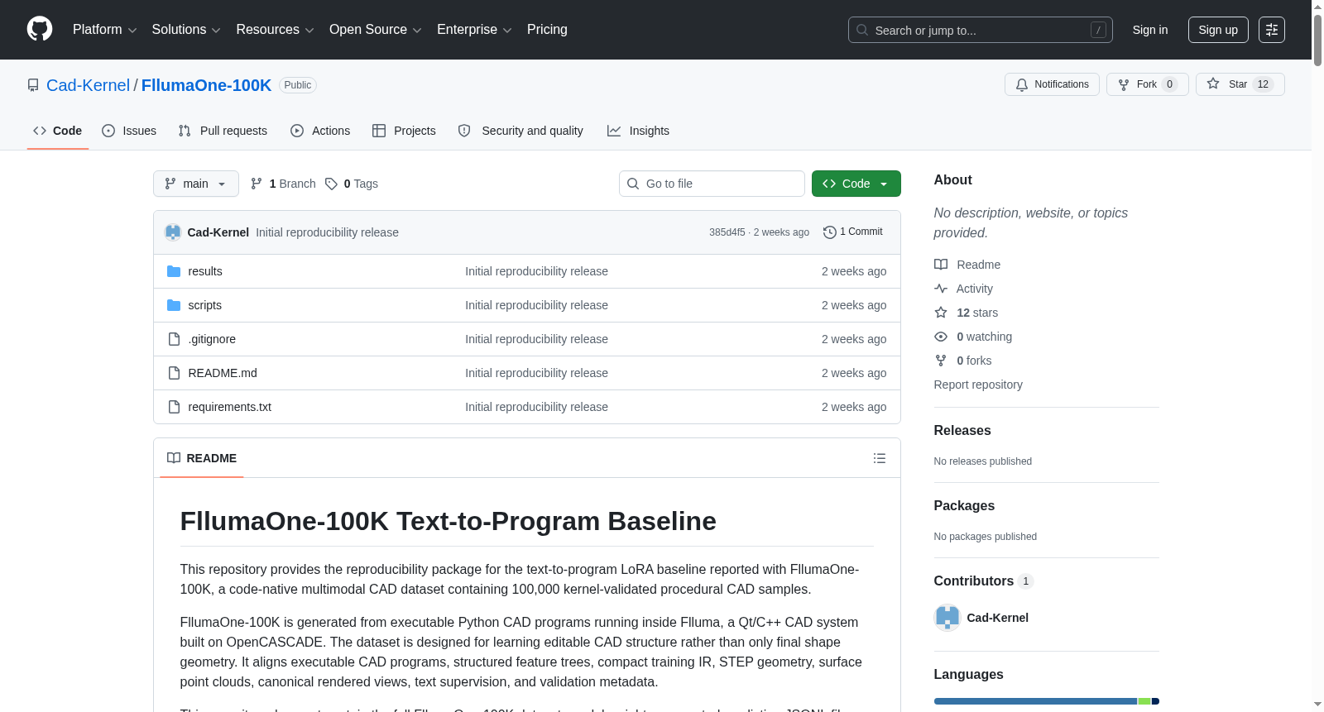The image size is (1324, 712).
Task: Open commit hash 385d4f5
Action: pos(727,232)
